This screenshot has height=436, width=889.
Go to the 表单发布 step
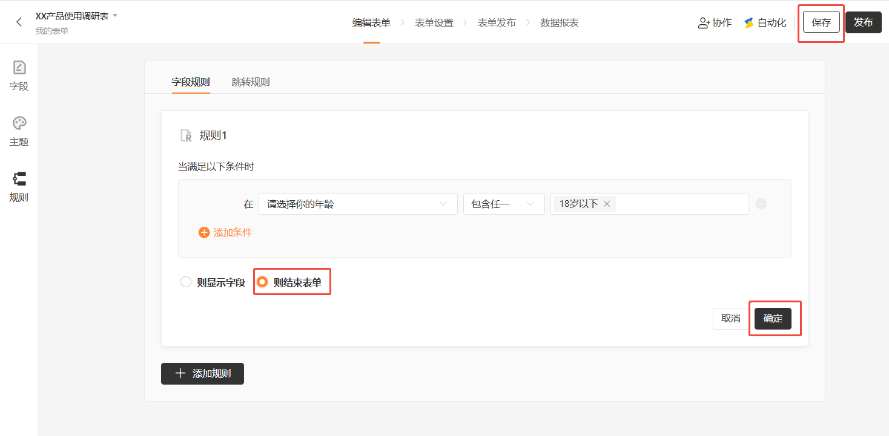coord(497,22)
